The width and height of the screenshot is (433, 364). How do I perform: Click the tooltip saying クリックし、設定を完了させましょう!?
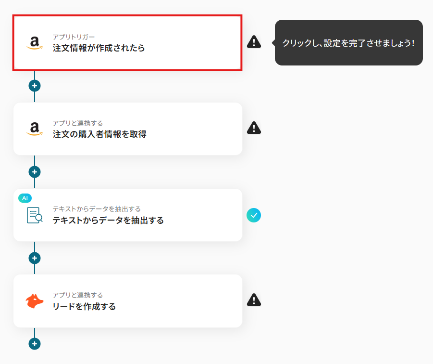coord(348,42)
